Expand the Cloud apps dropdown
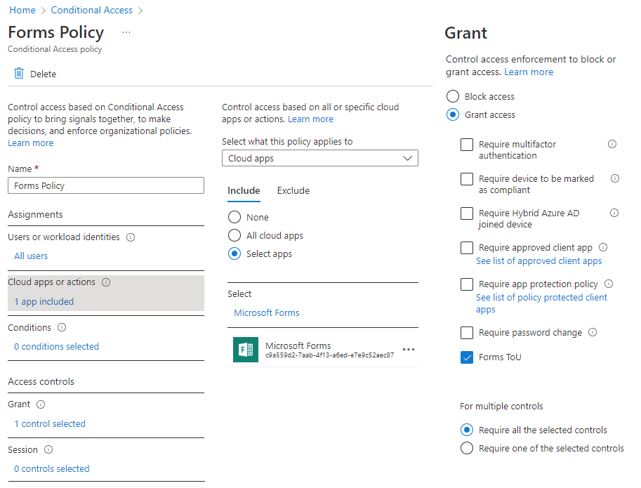 tap(319, 159)
